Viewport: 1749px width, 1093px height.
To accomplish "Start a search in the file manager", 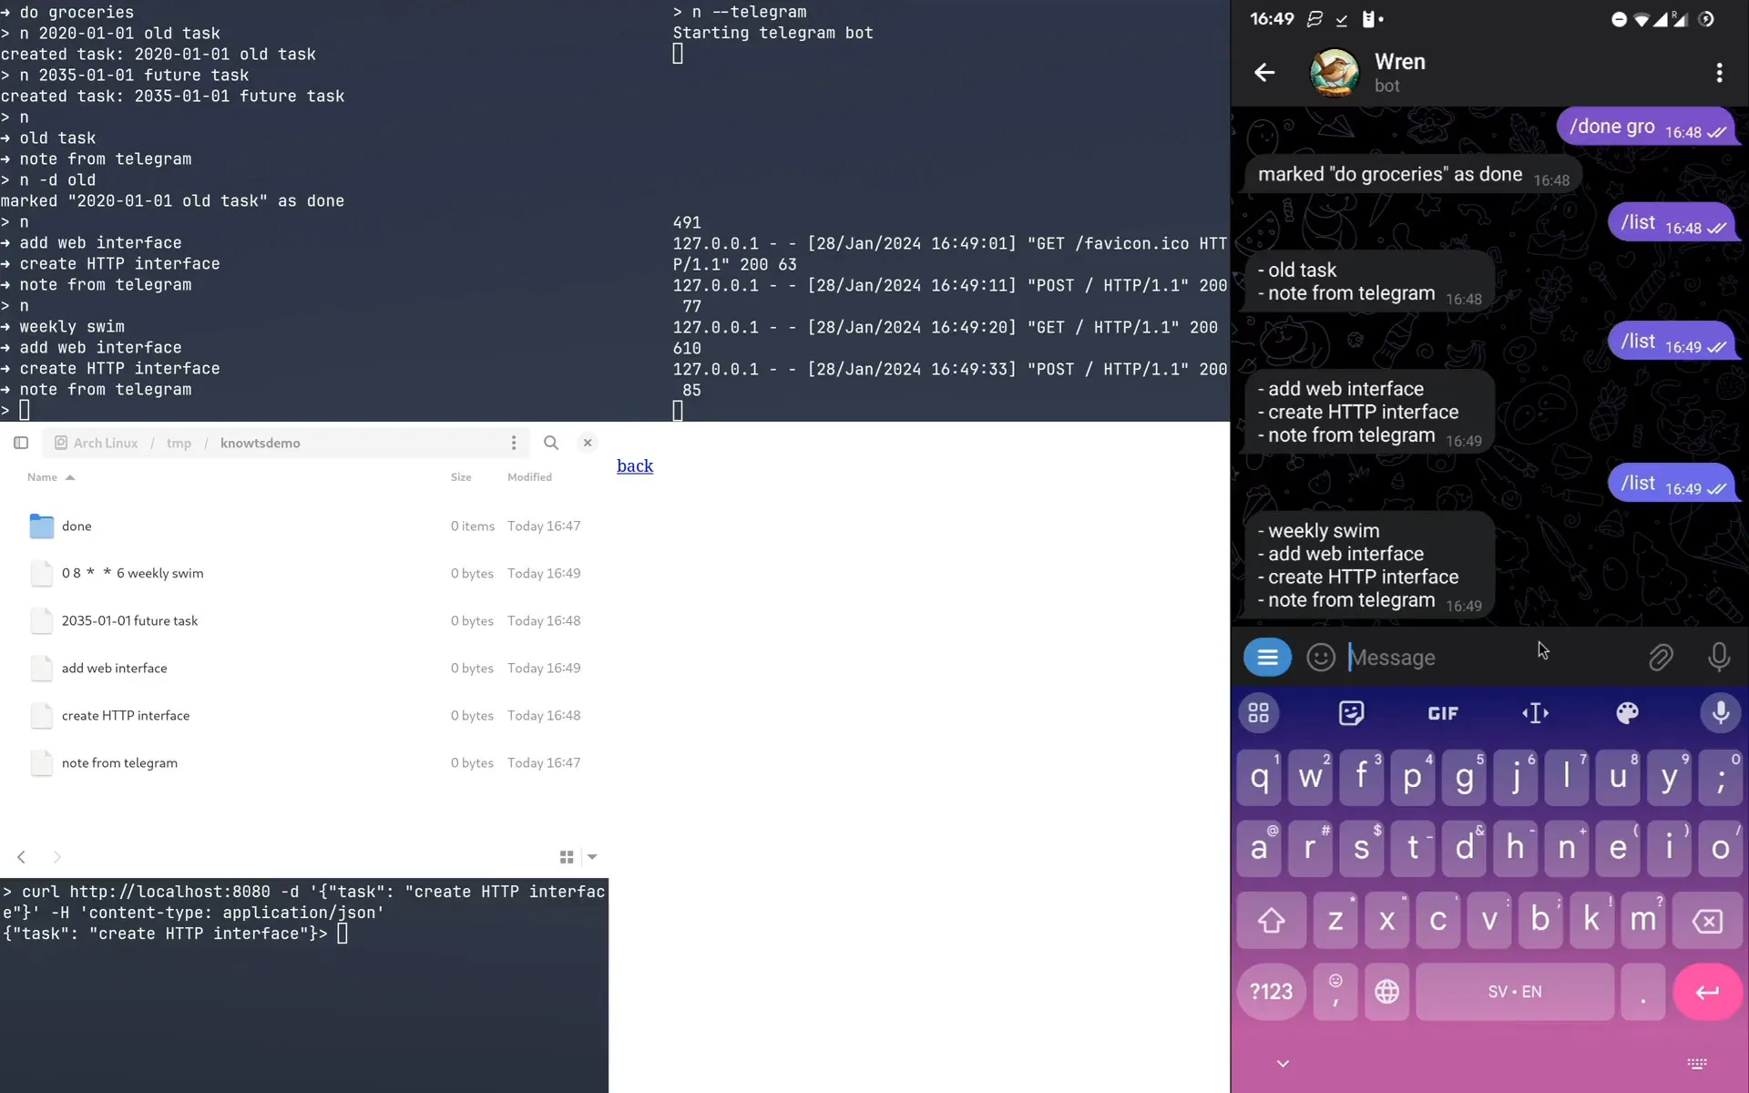I will click(x=551, y=443).
